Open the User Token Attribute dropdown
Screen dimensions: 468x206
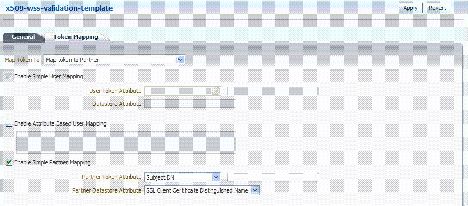[182, 91]
